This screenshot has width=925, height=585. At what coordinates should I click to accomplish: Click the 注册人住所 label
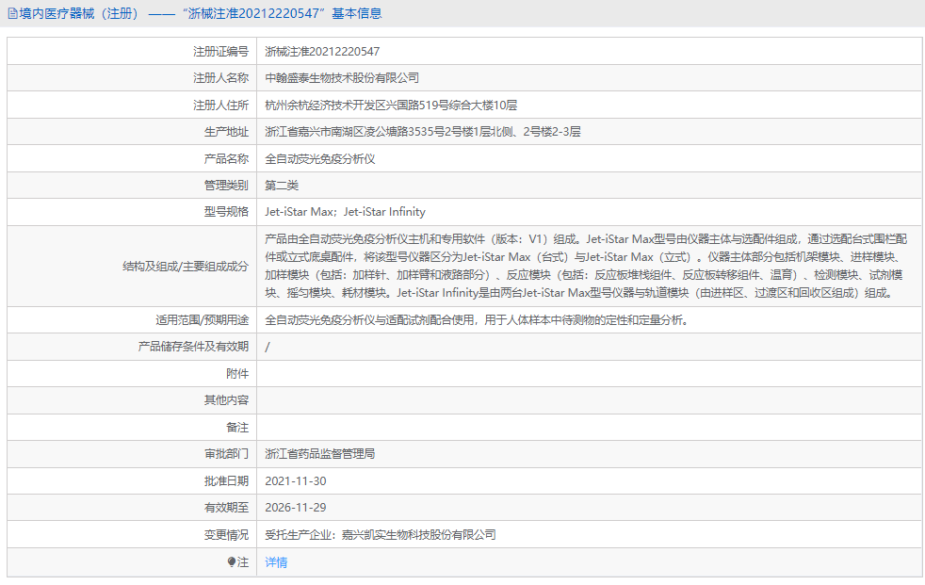[220, 105]
